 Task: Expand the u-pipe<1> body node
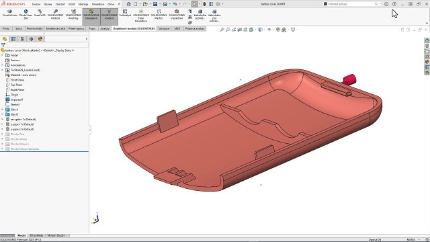pos(2,124)
